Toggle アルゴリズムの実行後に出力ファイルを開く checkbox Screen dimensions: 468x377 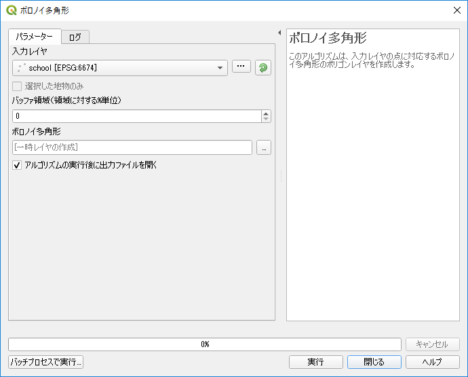[x=17, y=165]
